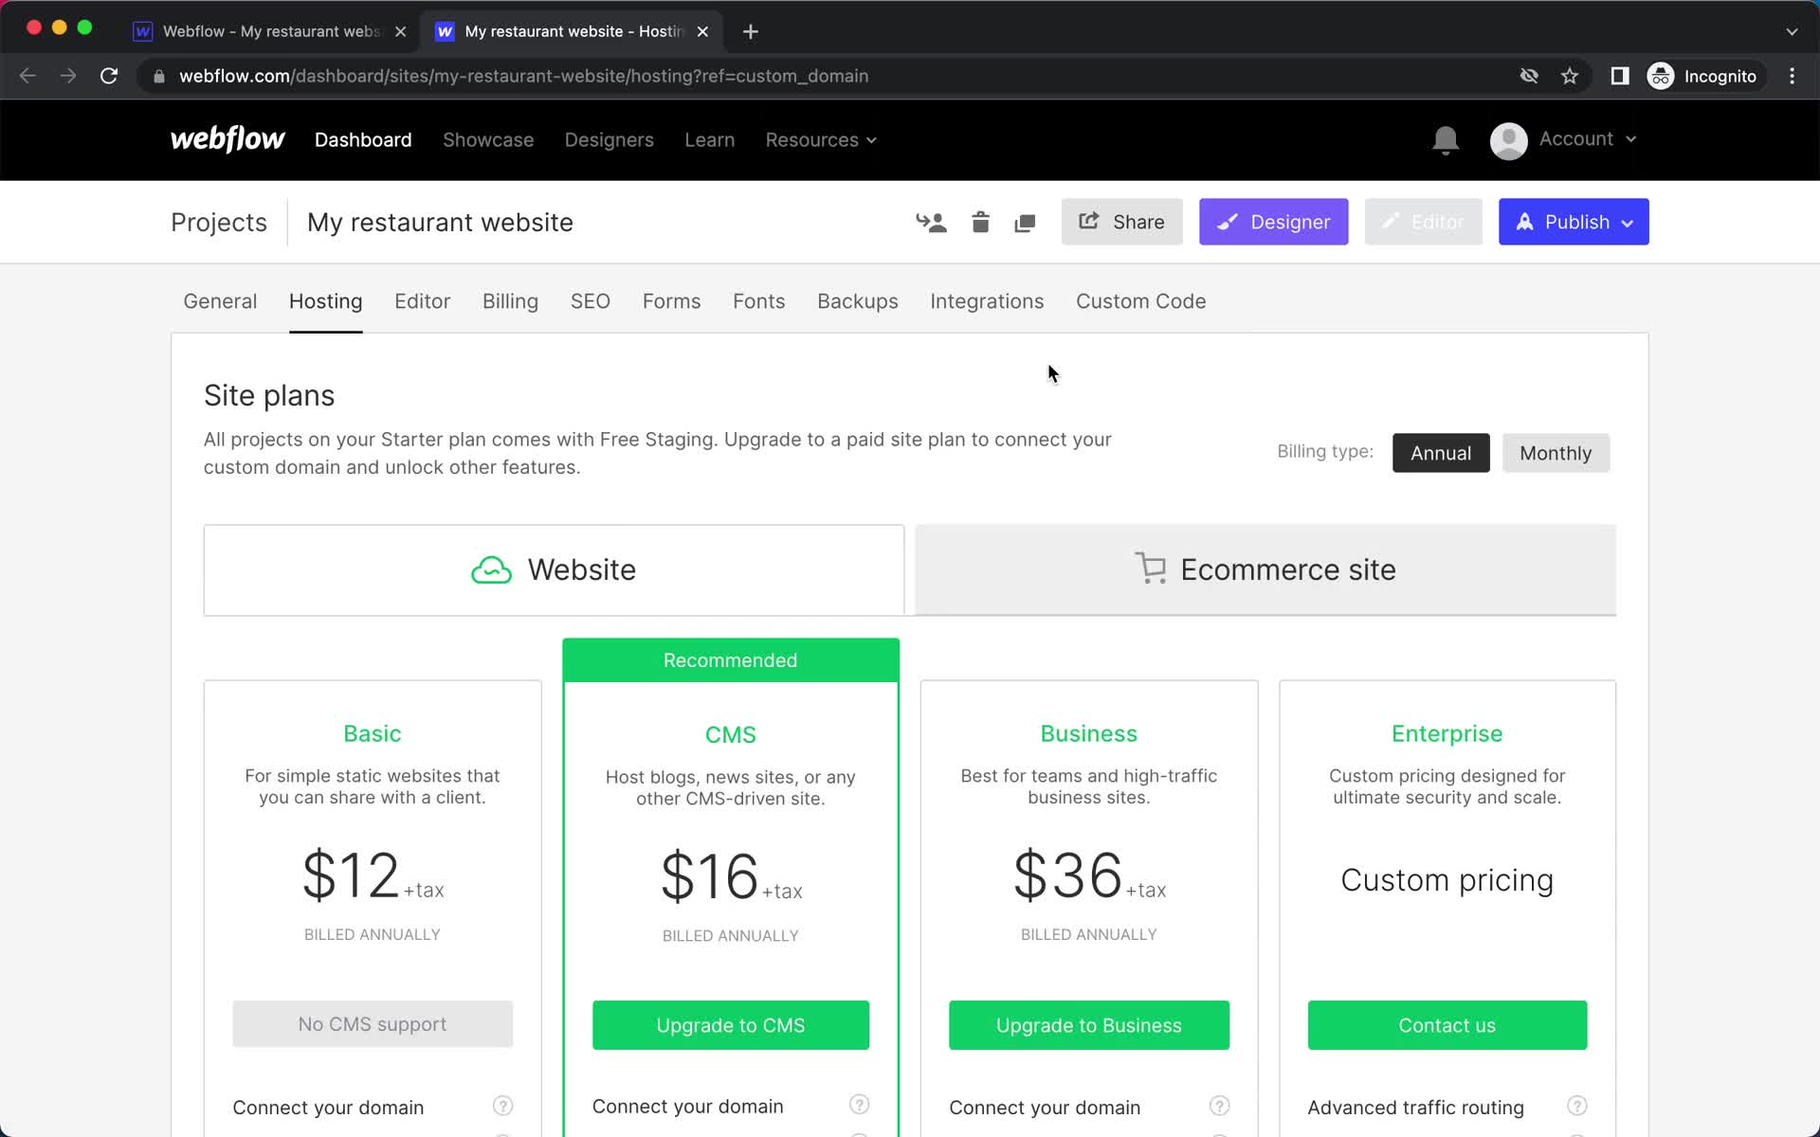Open the General settings tab
This screenshot has width=1820, height=1137.
pos(220,301)
